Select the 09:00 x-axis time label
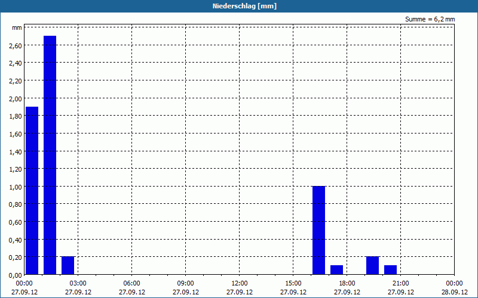478x298 pixels. click(185, 283)
